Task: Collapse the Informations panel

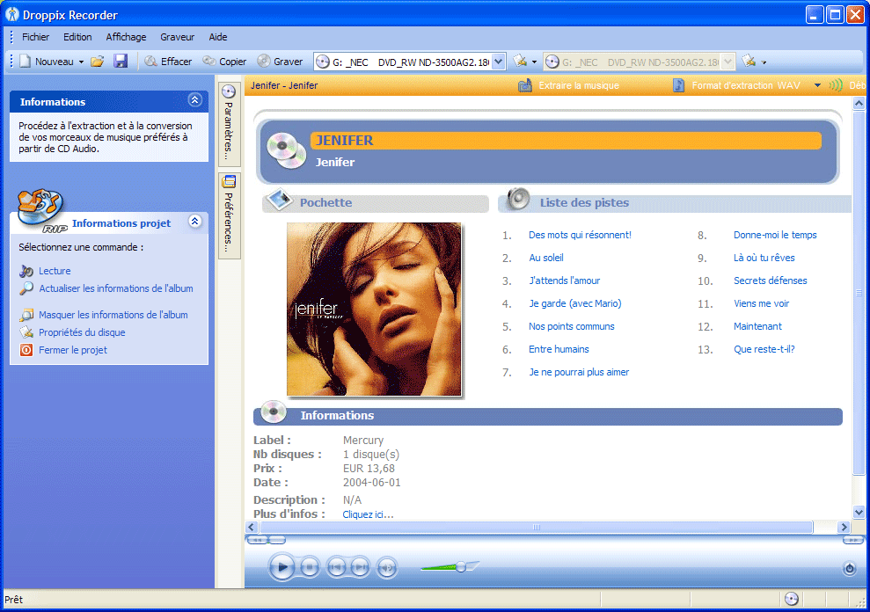Action: click(x=195, y=101)
